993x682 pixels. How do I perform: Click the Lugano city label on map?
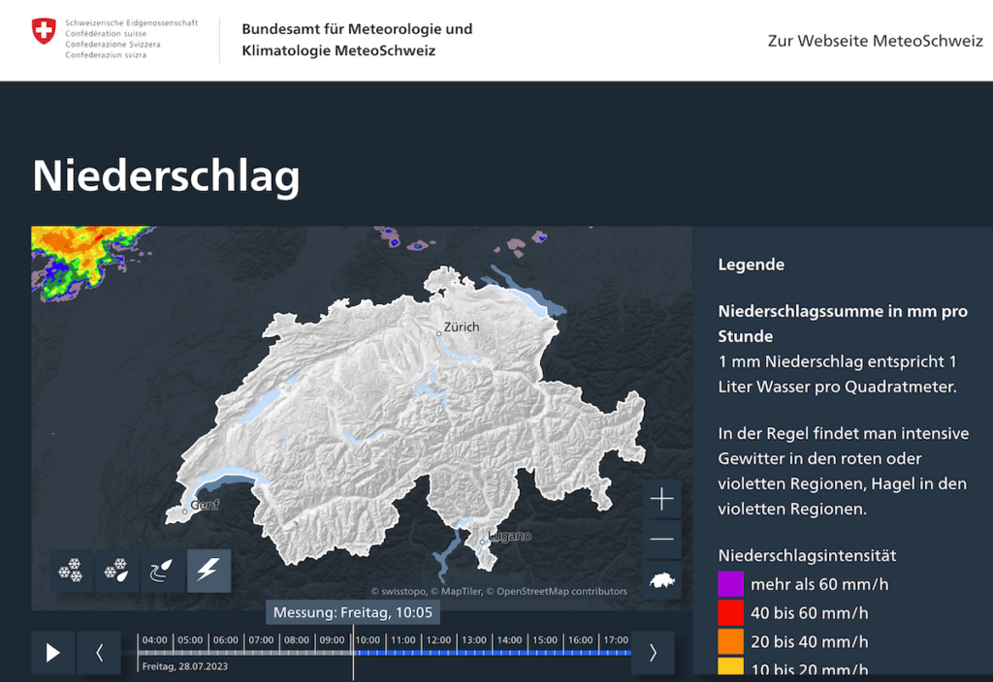(509, 536)
